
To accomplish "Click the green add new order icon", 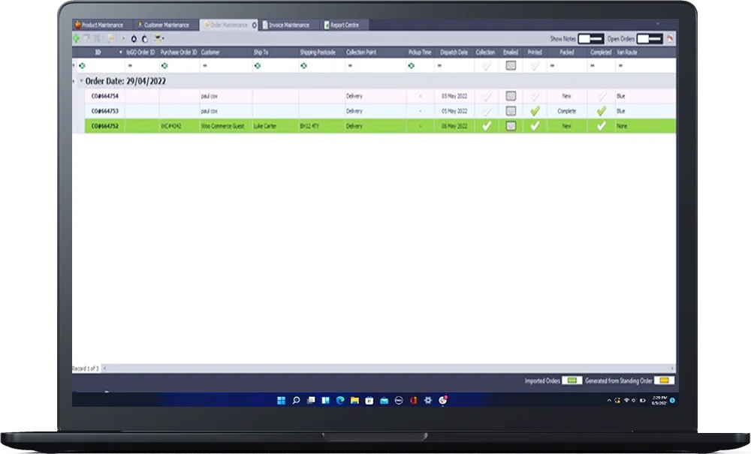I will [x=76, y=39].
